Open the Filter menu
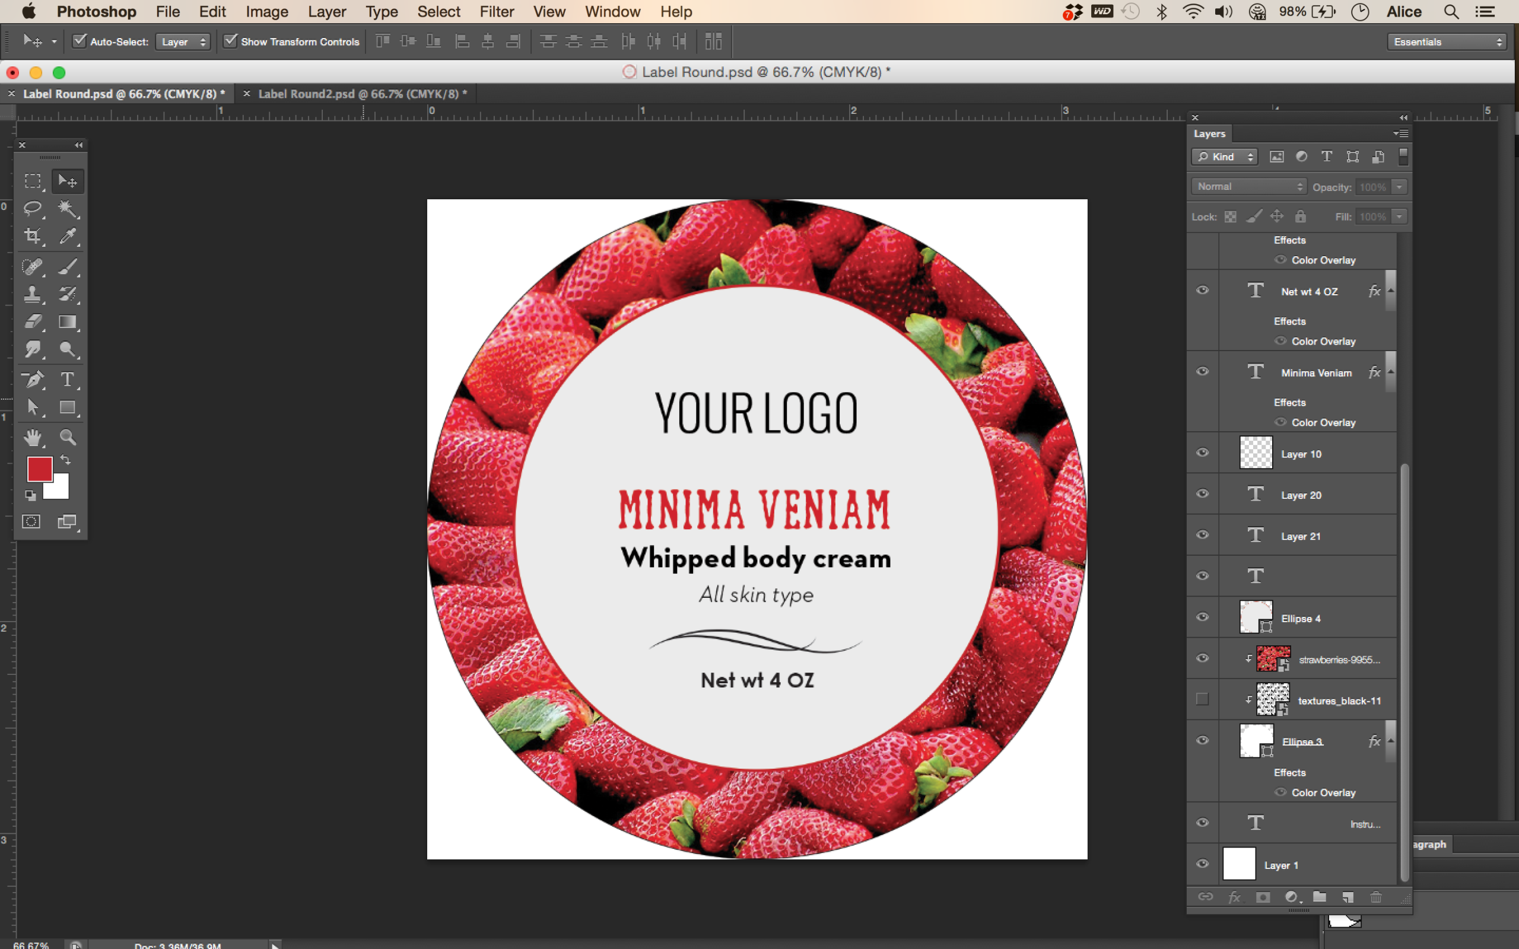This screenshot has width=1519, height=949. (496, 11)
